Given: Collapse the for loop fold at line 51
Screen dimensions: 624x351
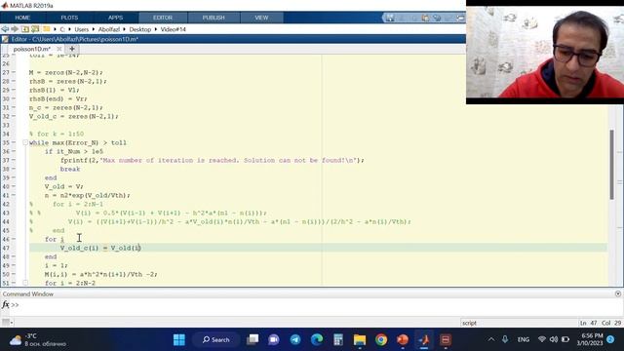Looking at the screenshot, I should pos(24,283).
